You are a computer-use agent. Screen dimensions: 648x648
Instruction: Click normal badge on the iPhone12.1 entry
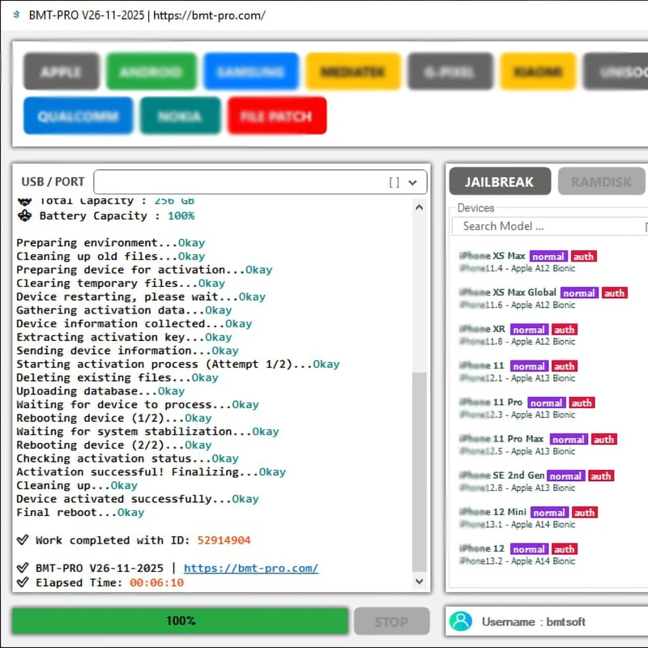click(x=529, y=366)
